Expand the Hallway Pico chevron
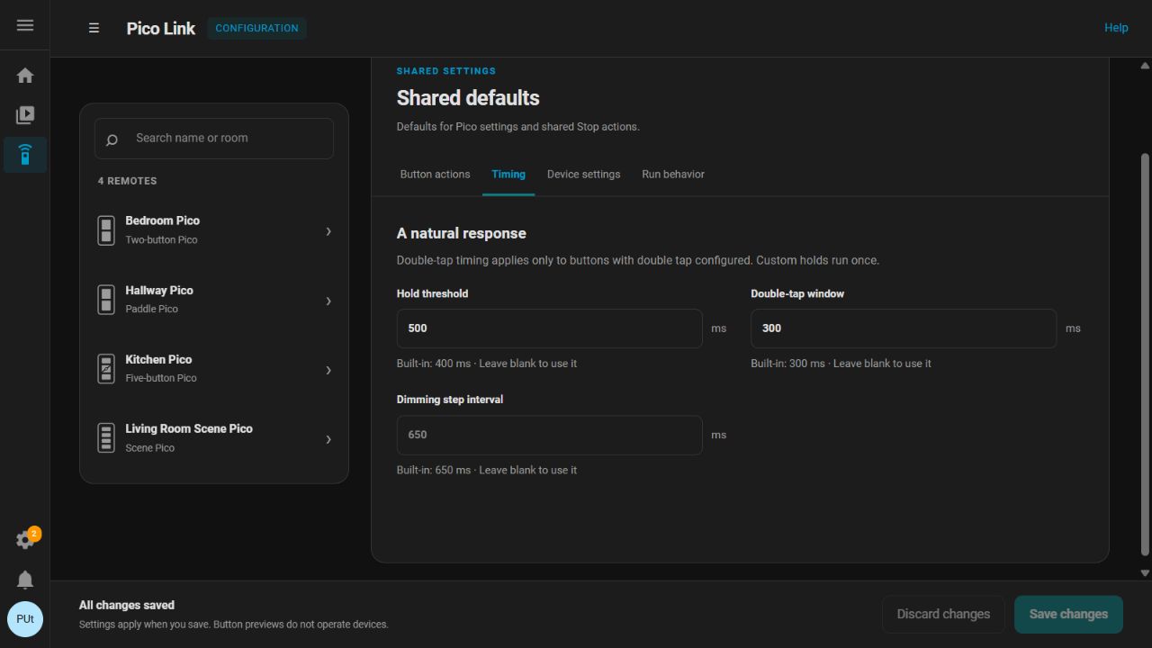1152x648 pixels. pyautogui.click(x=328, y=301)
